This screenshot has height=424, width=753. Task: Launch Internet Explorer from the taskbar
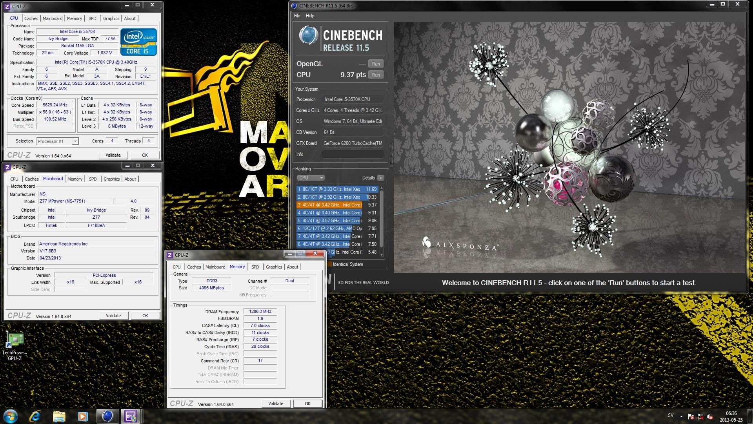(x=35, y=416)
